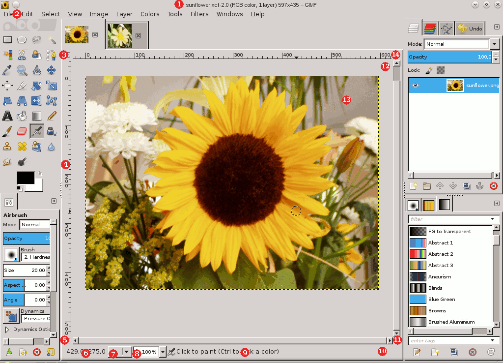Switch to the Undo History tab

[x=470, y=28]
